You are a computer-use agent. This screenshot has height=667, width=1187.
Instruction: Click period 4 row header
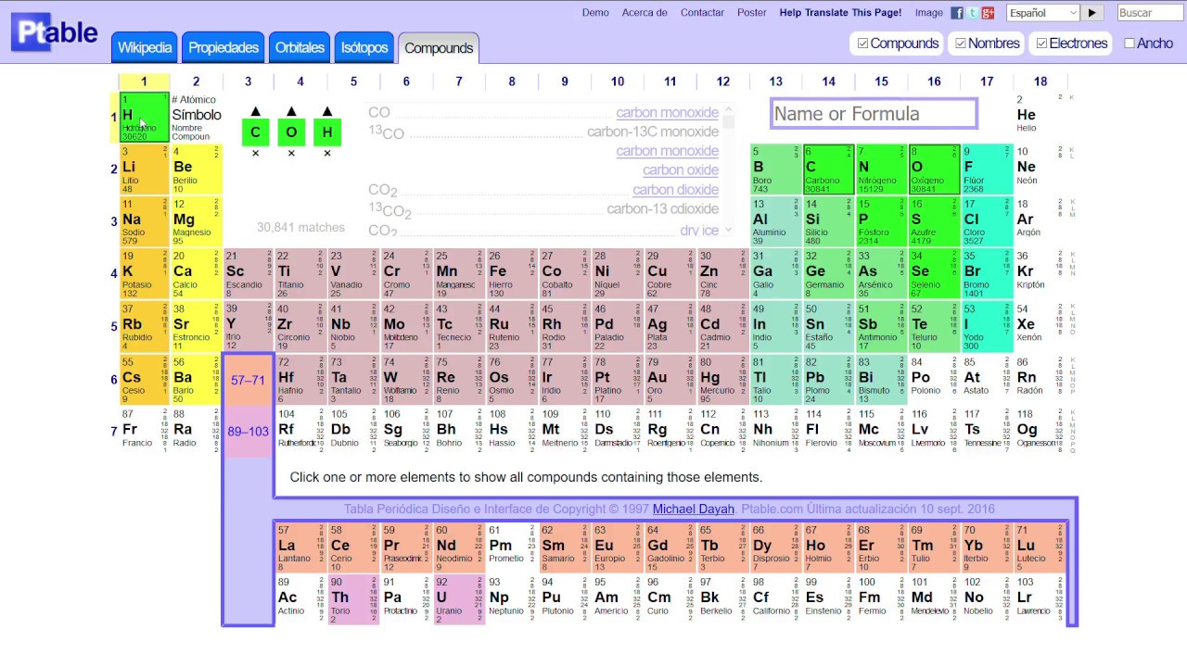tap(114, 274)
